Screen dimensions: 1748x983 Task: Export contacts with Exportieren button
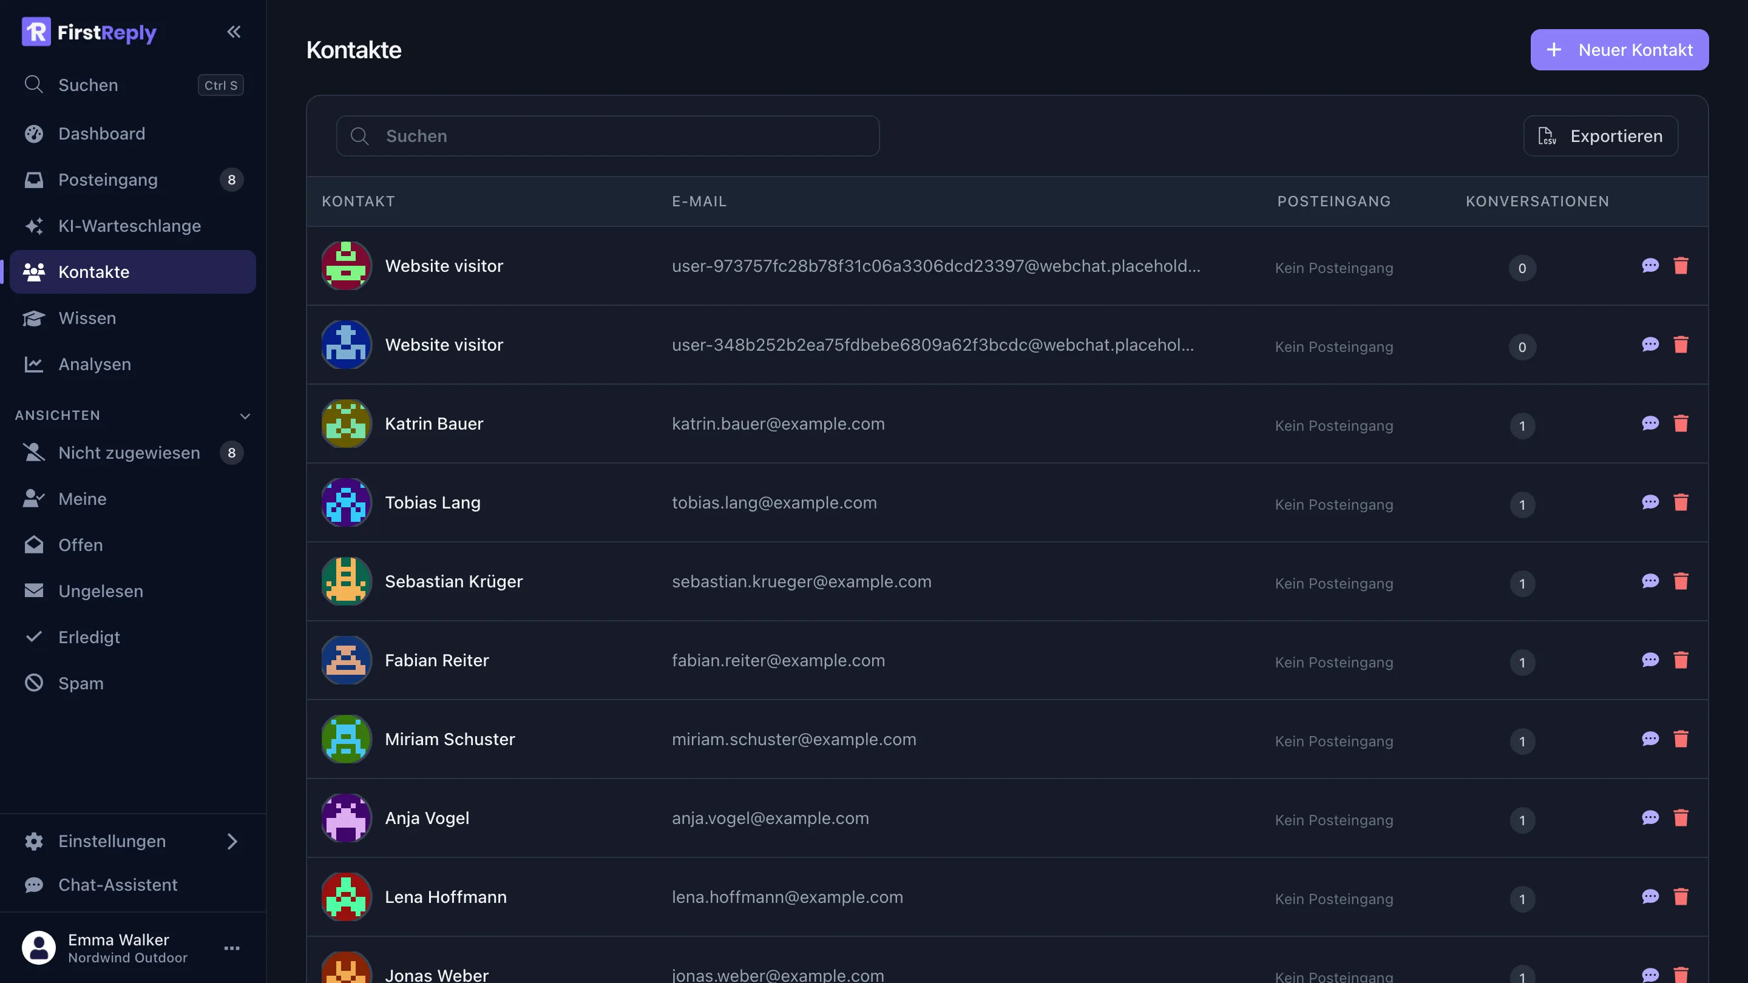pos(1600,136)
